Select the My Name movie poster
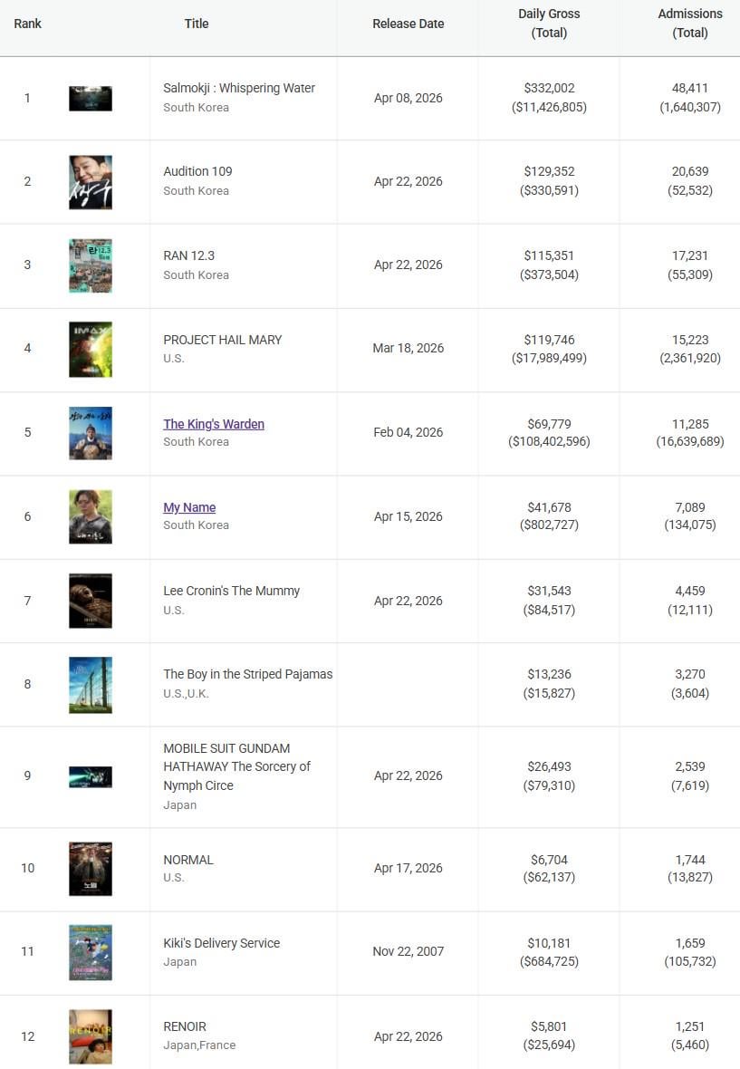The image size is (740, 1069). point(91,516)
